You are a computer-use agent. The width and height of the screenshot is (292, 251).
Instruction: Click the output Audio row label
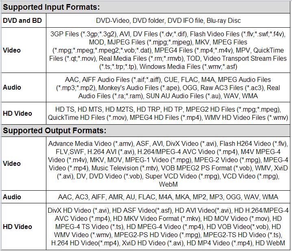pos(12,197)
